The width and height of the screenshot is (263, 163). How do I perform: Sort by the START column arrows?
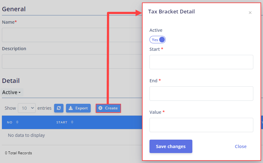(72, 122)
